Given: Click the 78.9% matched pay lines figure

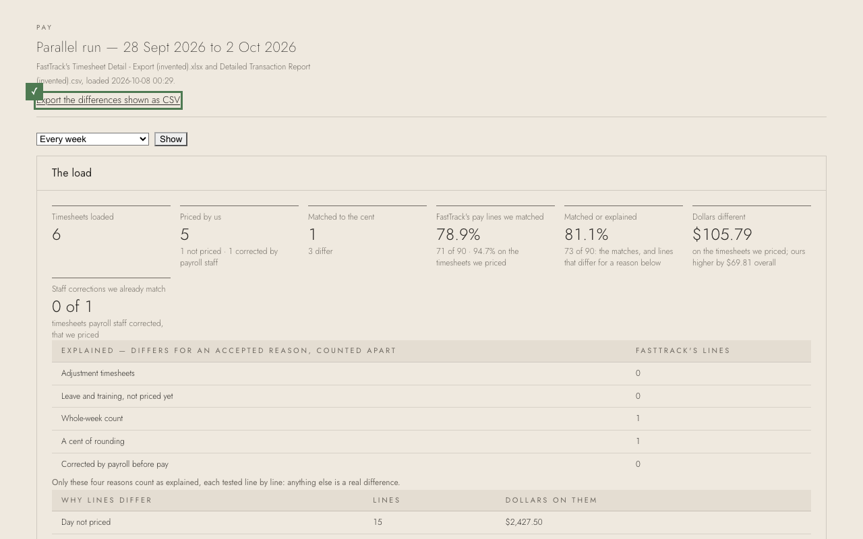Looking at the screenshot, I should (x=458, y=234).
